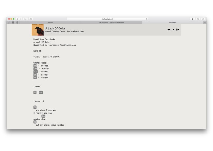Click the first pinned tab icon
Screen dimensions: 213x151
pos(9,23)
